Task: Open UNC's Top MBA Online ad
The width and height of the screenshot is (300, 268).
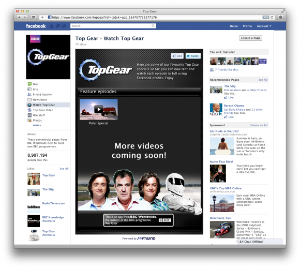Action: [x=226, y=188]
